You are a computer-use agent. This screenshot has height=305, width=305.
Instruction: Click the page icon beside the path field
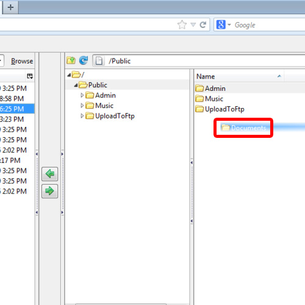click(99, 61)
